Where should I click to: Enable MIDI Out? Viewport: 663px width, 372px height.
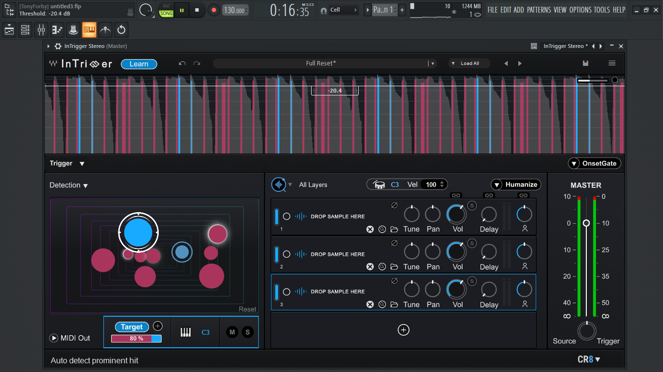[54, 338]
